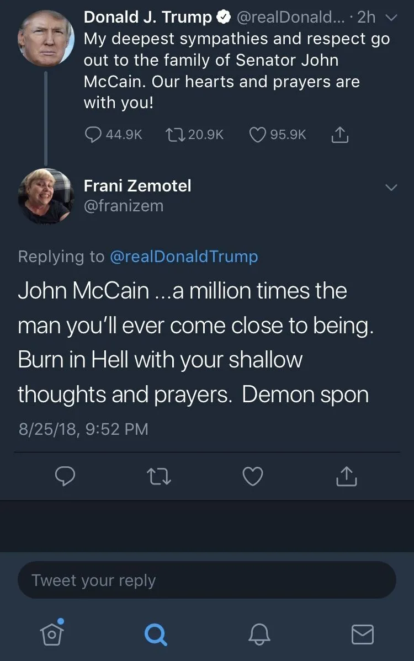Open the Search tab
This screenshot has width=414, height=661.
pos(156,633)
